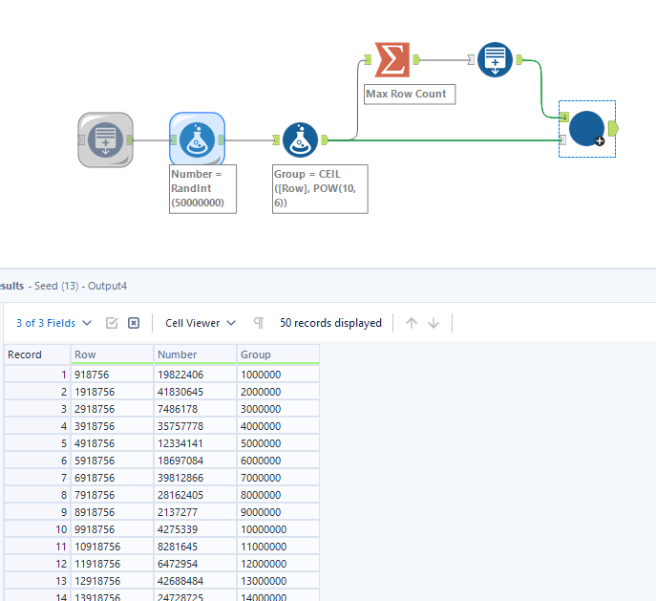Viewport: 656px width, 601px height.
Task: Open the 3 of 3 Fields dropdown
Action: click(53, 323)
